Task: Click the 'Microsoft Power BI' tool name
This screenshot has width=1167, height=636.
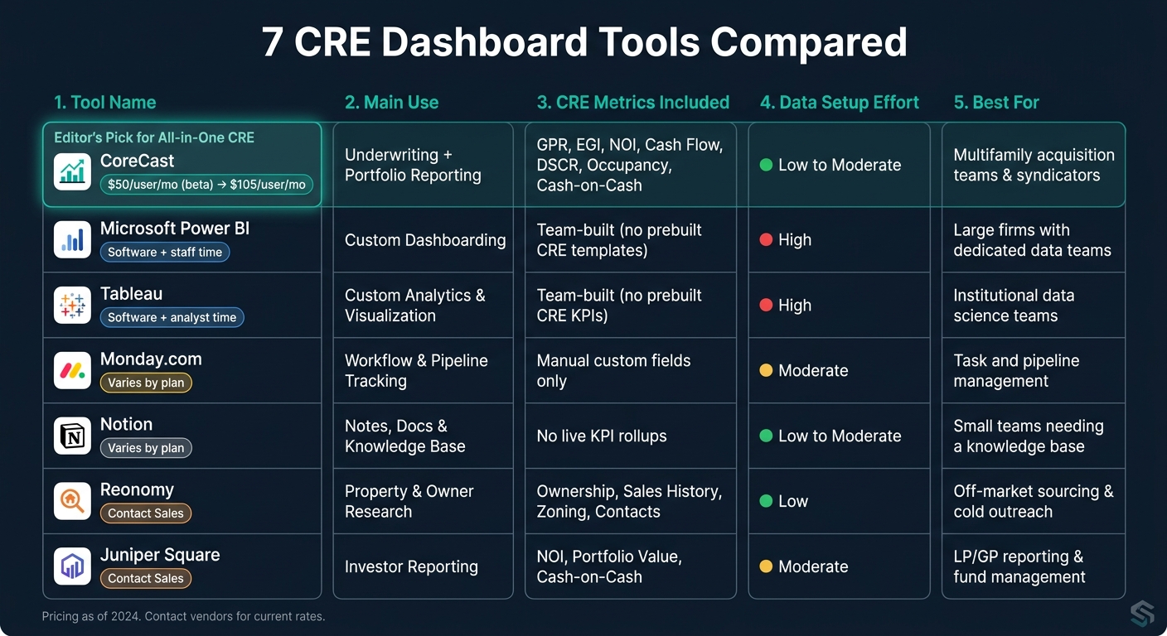Action: pos(175,229)
